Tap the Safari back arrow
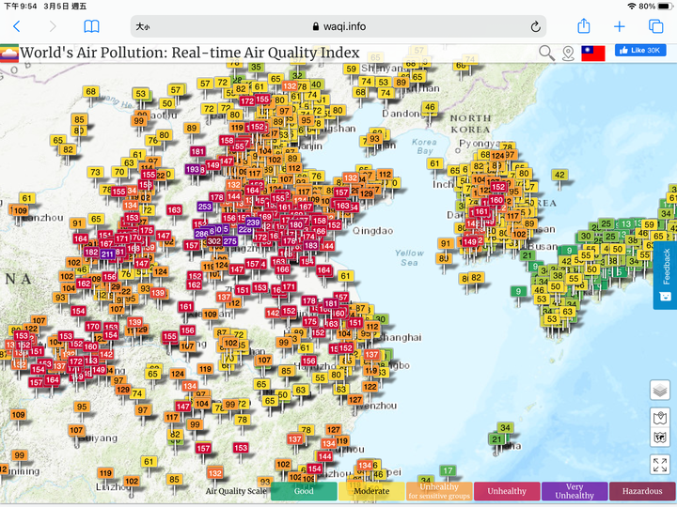This screenshot has width=677, height=507. point(17,26)
